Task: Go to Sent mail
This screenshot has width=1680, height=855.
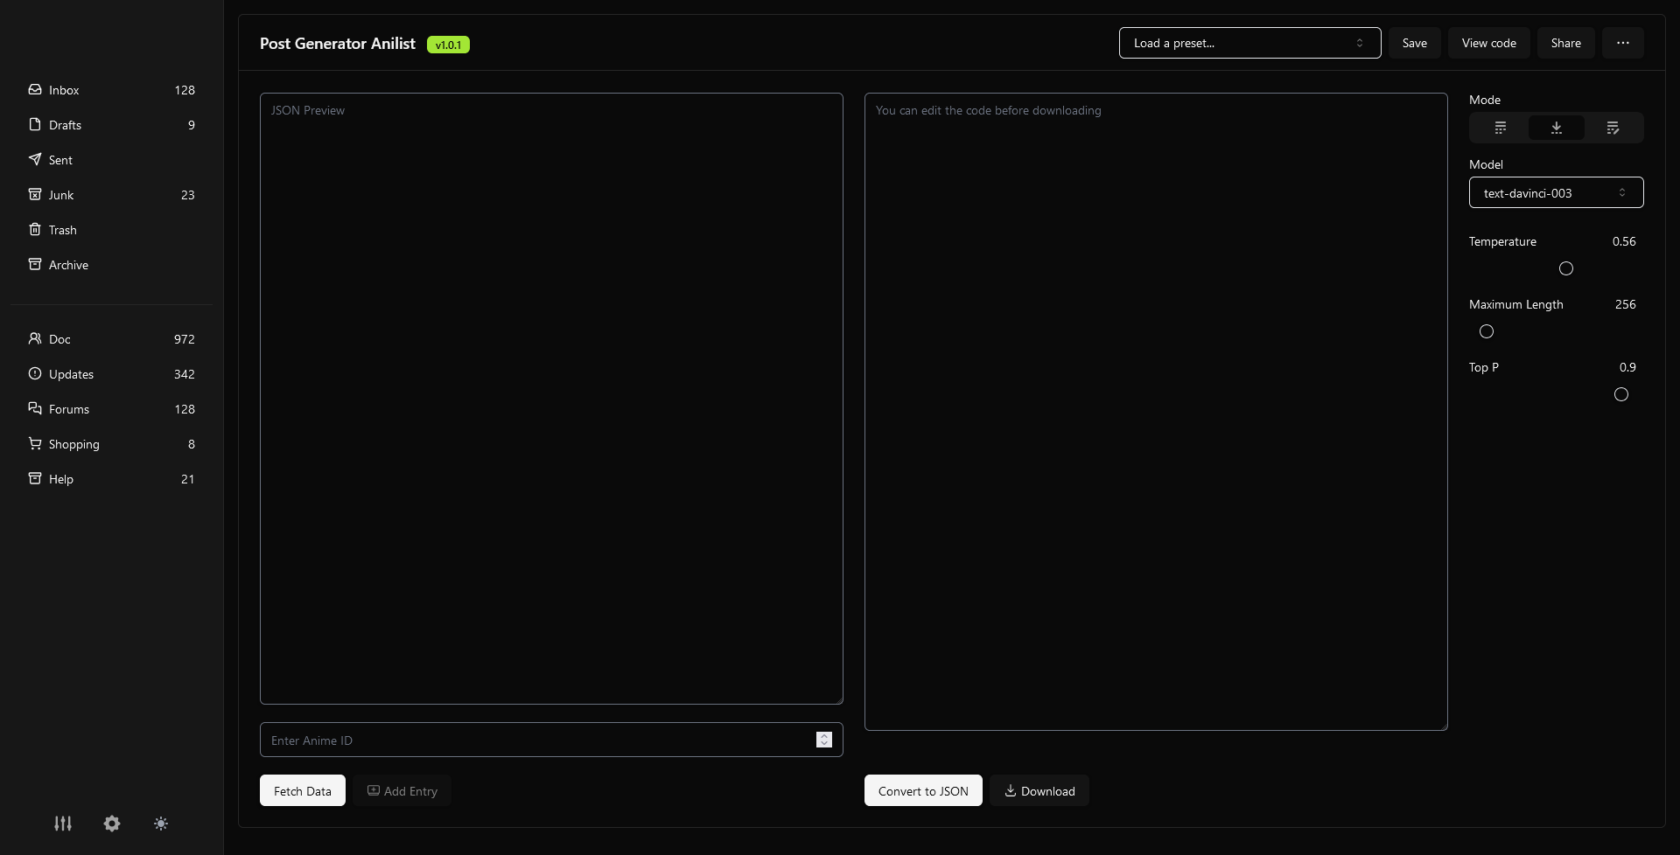Action: pyautogui.click(x=112, y=160)
